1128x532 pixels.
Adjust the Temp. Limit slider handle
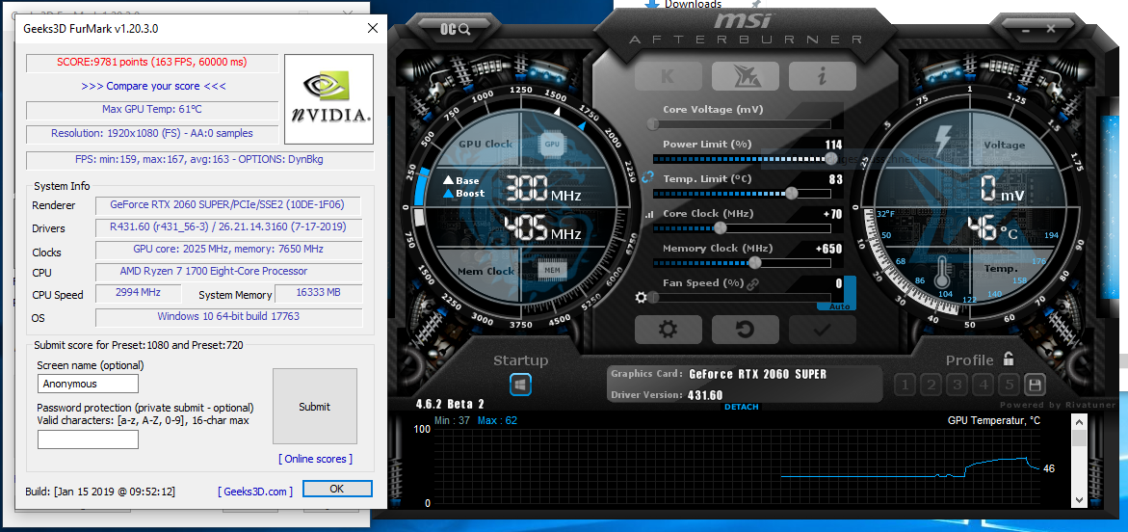(x=791, y=193)
